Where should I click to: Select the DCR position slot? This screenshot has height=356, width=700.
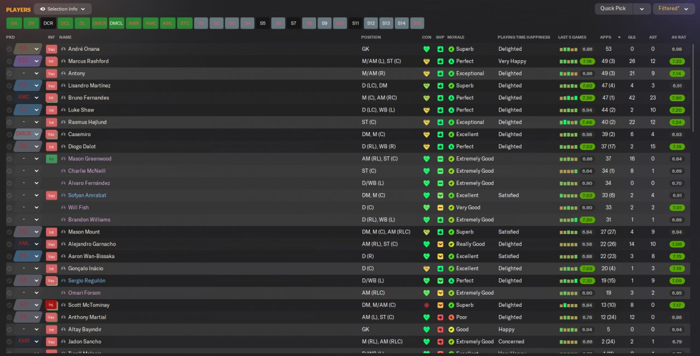pos(49,24)
